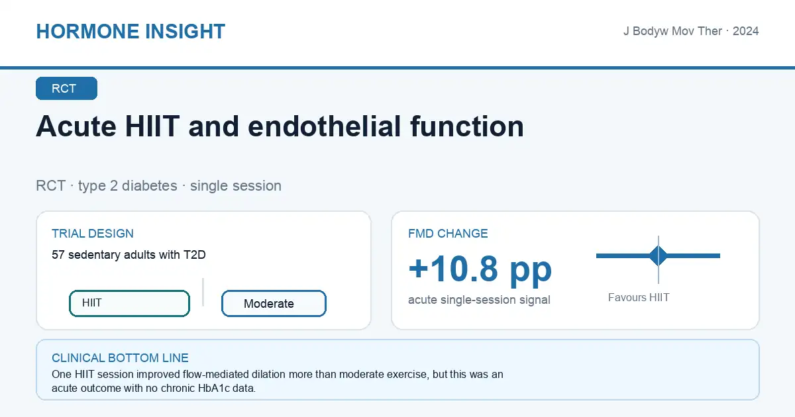Select the HIIT arm box
Image resolution: width=795 pixels, height=417 pixels.
pyautogui.click(x=129, y=303)
